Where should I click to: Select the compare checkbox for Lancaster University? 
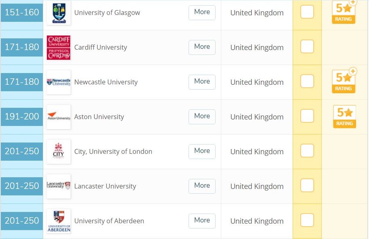point(307,185)
